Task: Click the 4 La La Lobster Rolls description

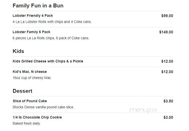Action: [x=52, y=22]
